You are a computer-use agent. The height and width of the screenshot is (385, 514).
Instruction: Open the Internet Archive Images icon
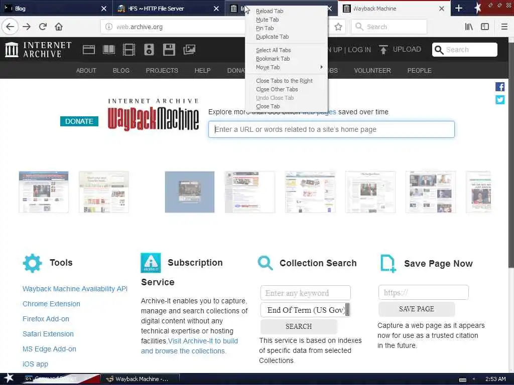(x=189, y=50)
